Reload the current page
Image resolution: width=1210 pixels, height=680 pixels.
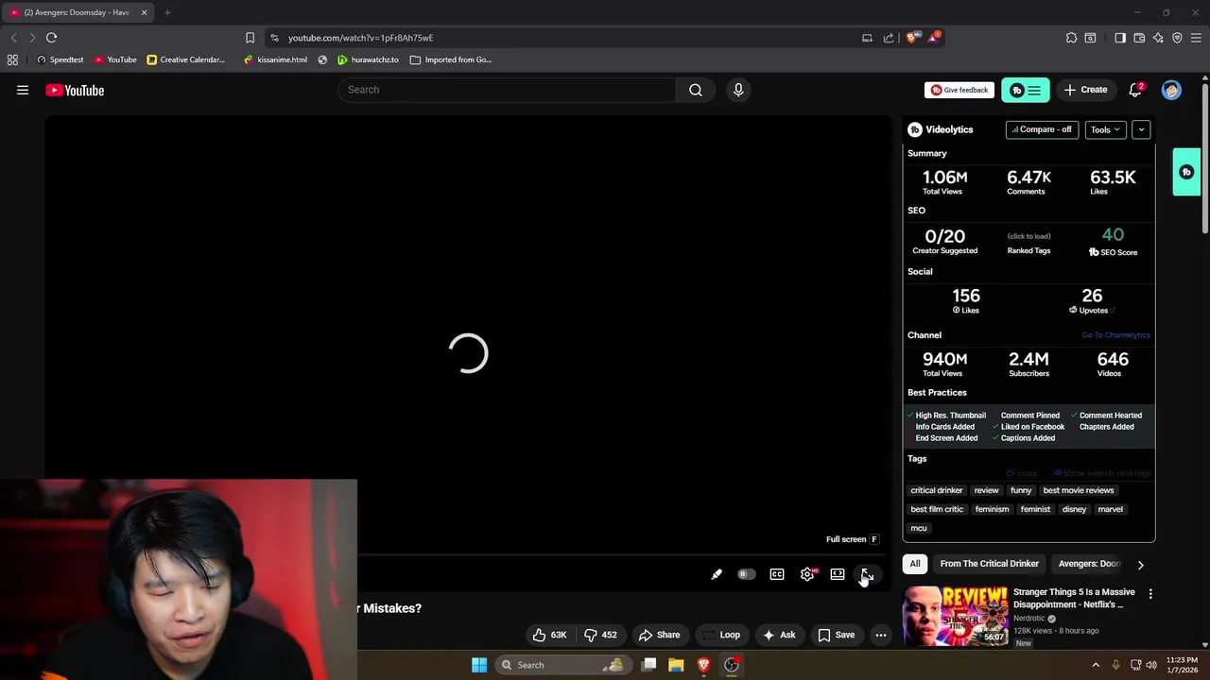(51, 38)
